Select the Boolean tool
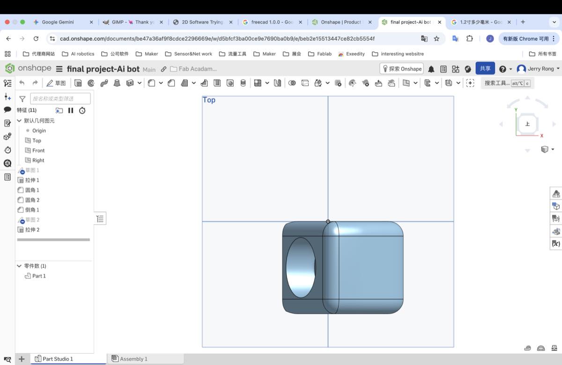This screenshot has width=562, height=365. click(292, 83)
